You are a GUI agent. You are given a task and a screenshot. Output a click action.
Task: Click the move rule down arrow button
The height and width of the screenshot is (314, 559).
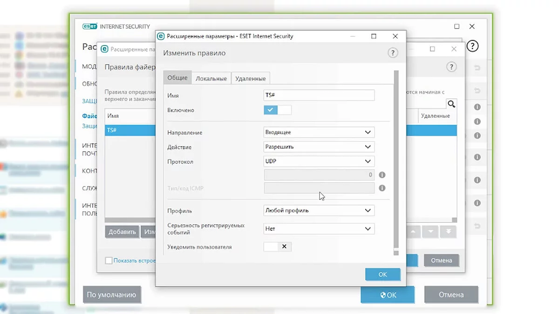(431, 232)
